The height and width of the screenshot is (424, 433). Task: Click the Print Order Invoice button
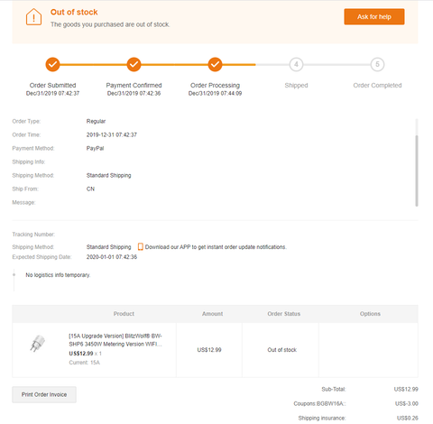[44, 394]
